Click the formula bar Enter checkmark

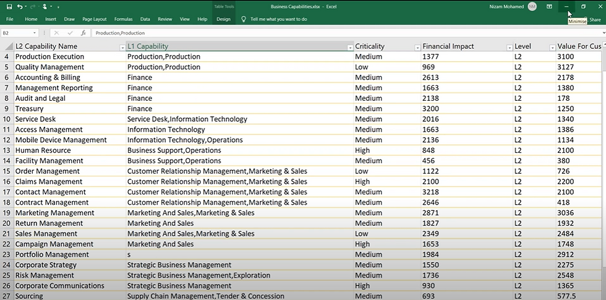tap(70, 33)
